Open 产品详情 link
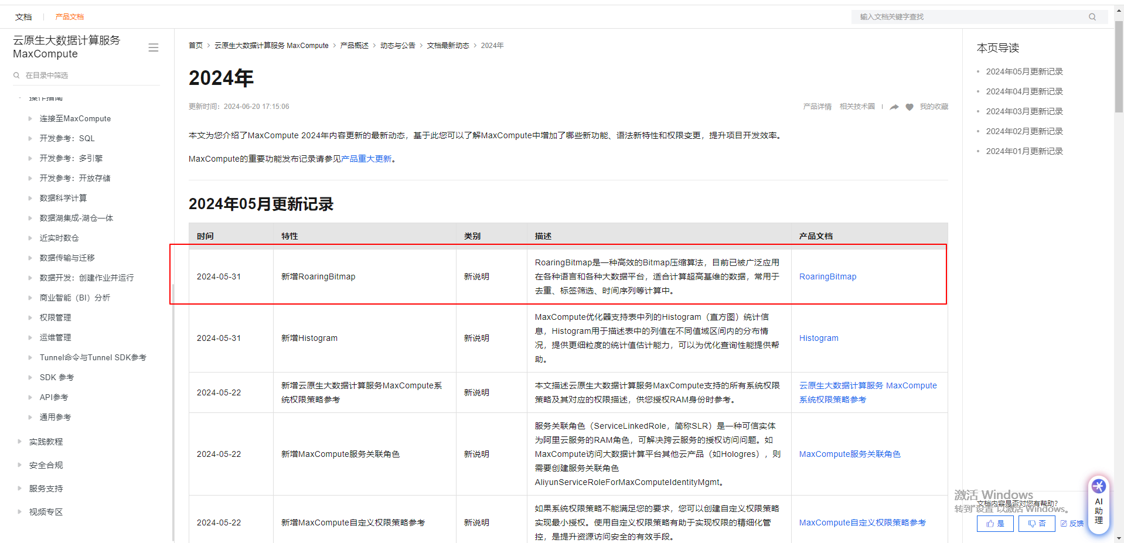 [x=818, y=107]
